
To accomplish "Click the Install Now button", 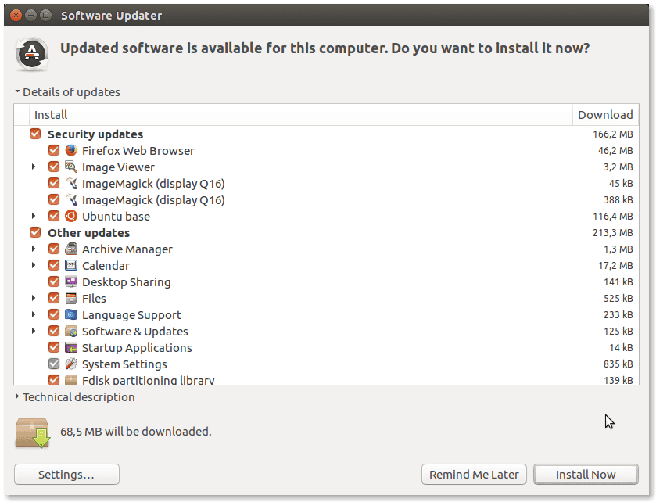I will pos(586,475).
